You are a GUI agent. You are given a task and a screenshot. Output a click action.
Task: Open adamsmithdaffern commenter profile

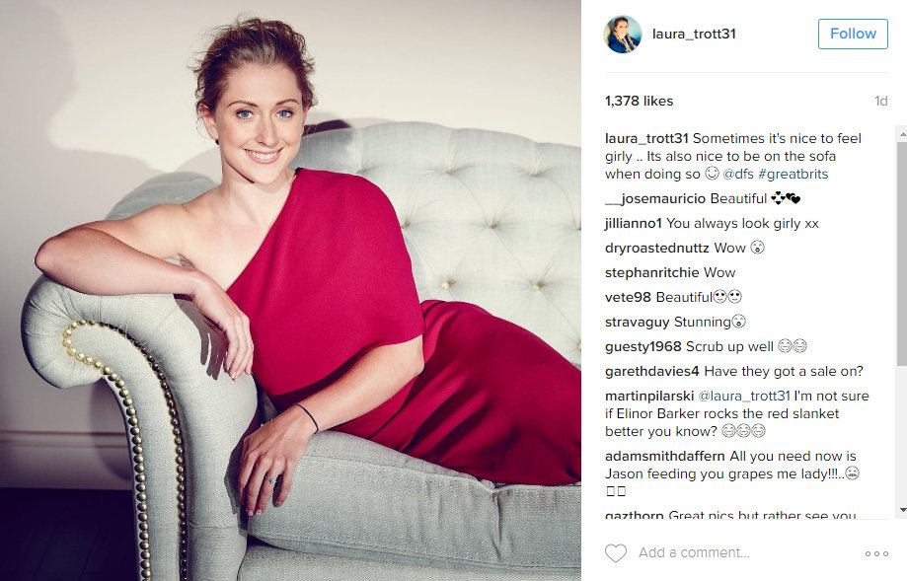click(664, 456)
